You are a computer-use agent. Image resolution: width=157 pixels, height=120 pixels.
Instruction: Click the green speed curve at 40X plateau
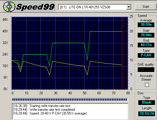106,32
